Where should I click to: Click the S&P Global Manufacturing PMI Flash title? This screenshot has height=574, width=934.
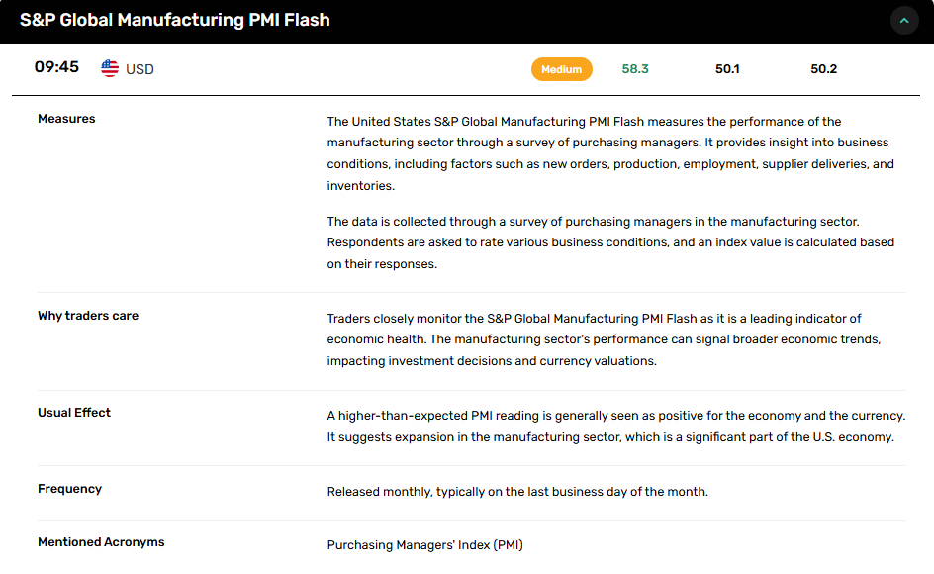(x=175, y=20)
